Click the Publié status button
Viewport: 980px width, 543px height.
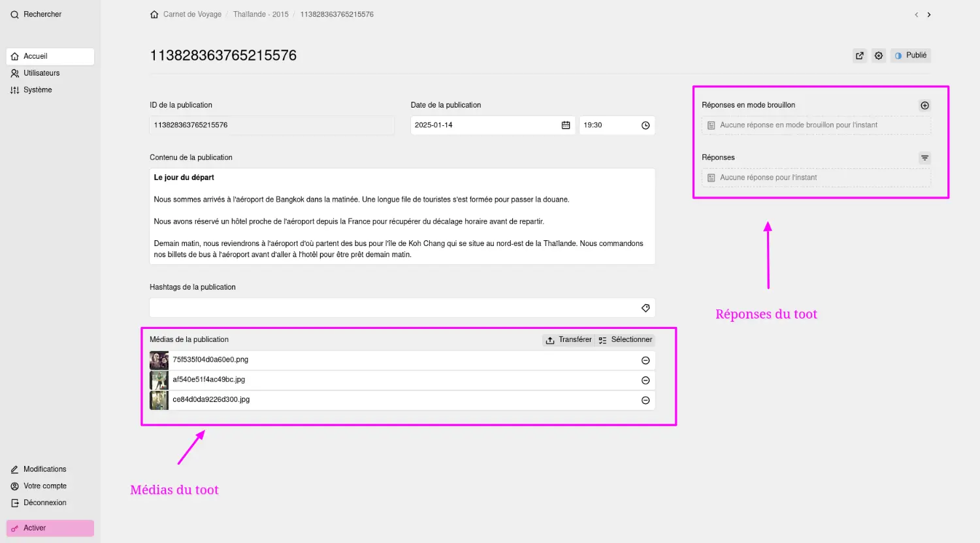point(911,55)
